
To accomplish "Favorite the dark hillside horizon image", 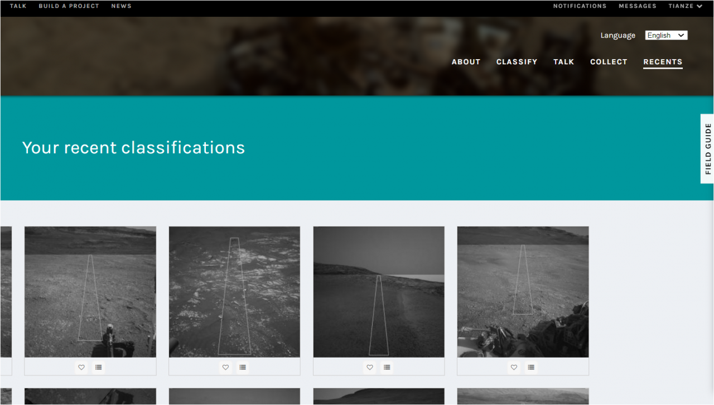I will tap(370, 367).
